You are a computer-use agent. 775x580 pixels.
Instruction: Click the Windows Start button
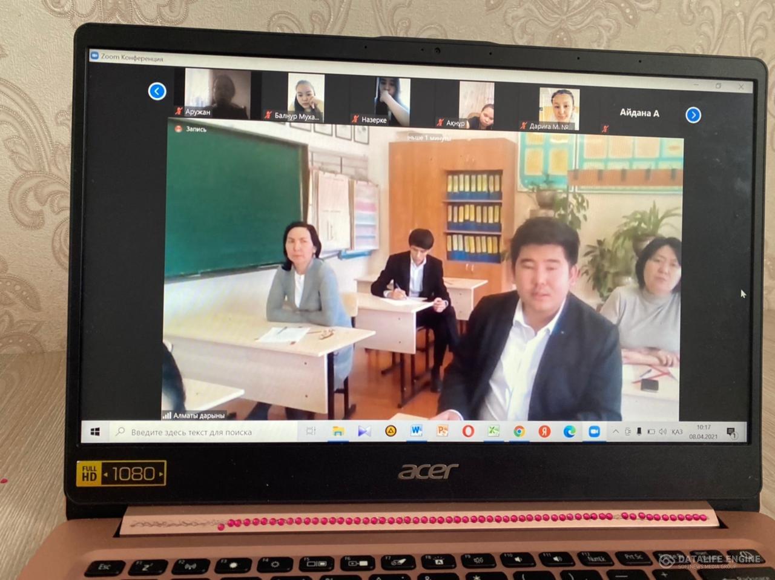pos(95,432)
